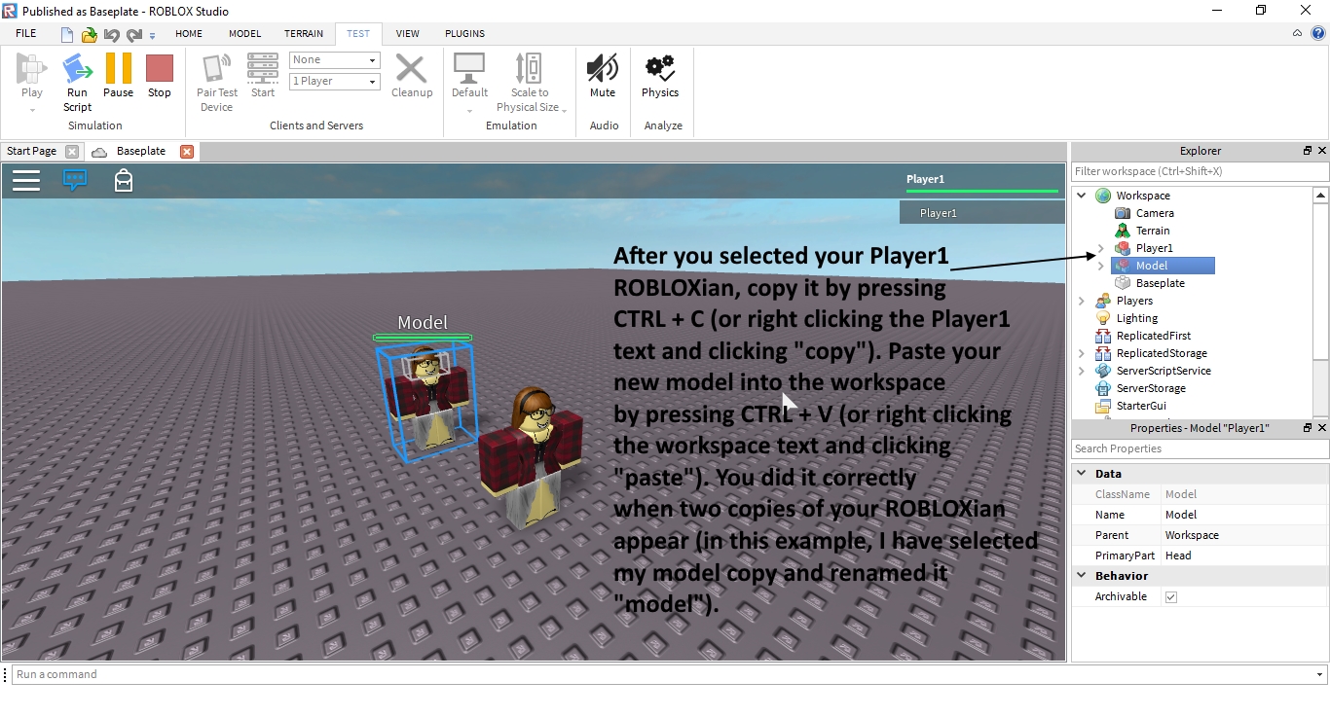Click the Search Properties field
1330x717 pixels.
1200,448
